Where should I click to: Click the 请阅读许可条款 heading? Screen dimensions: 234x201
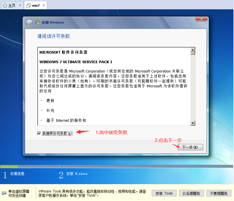coord(54,36)
